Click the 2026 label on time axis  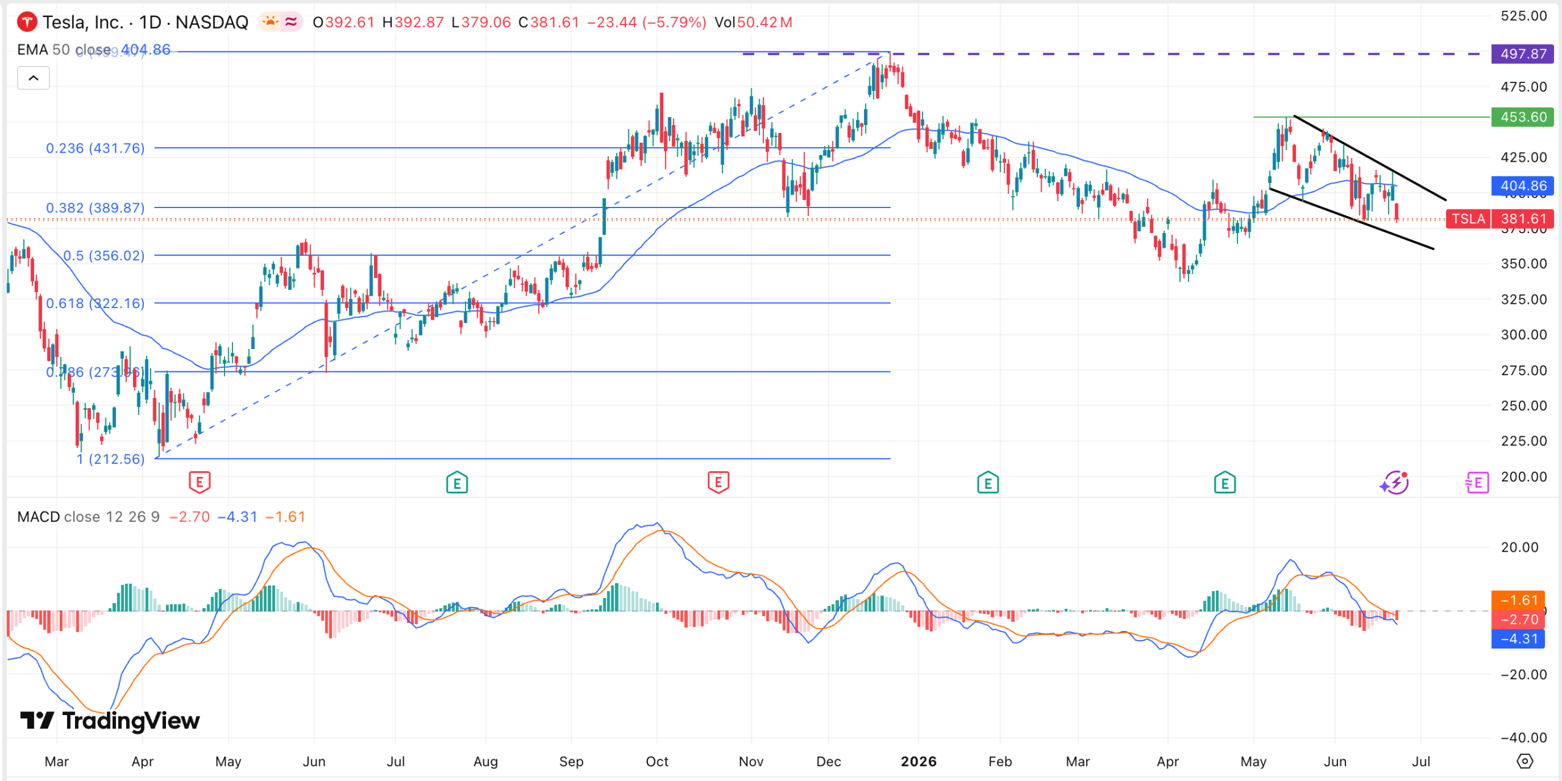[918, 761]
